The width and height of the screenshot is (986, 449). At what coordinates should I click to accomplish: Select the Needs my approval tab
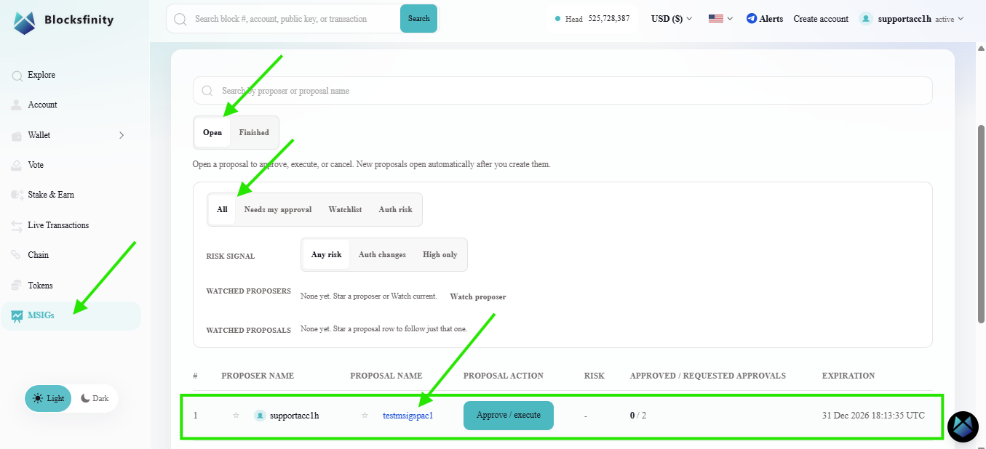[278, 209]
